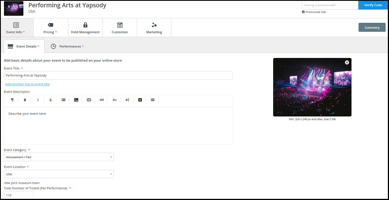The image size is (389, 200).
Task: Focus the promocode input field
Action: click(330, 5)
